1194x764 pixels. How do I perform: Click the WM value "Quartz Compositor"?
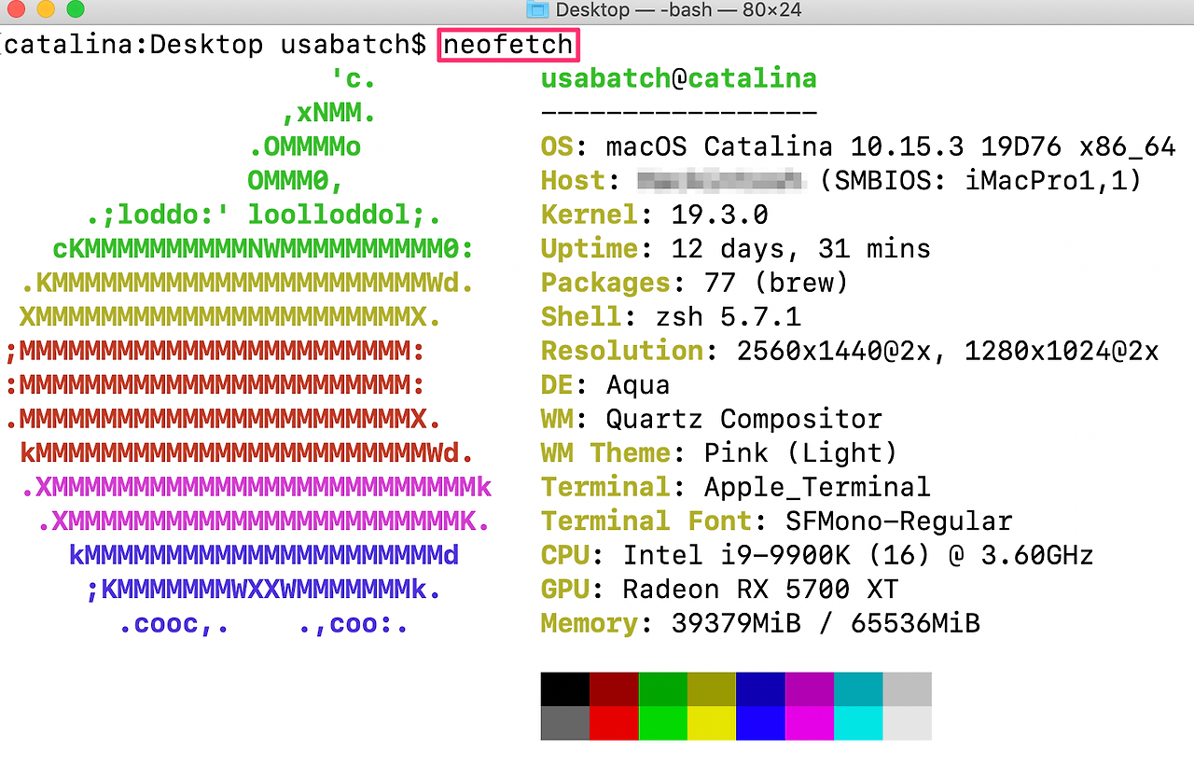744,419
